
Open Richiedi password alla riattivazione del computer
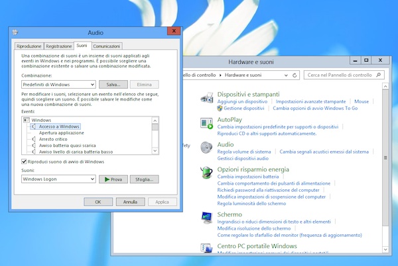tap(268, 190)
